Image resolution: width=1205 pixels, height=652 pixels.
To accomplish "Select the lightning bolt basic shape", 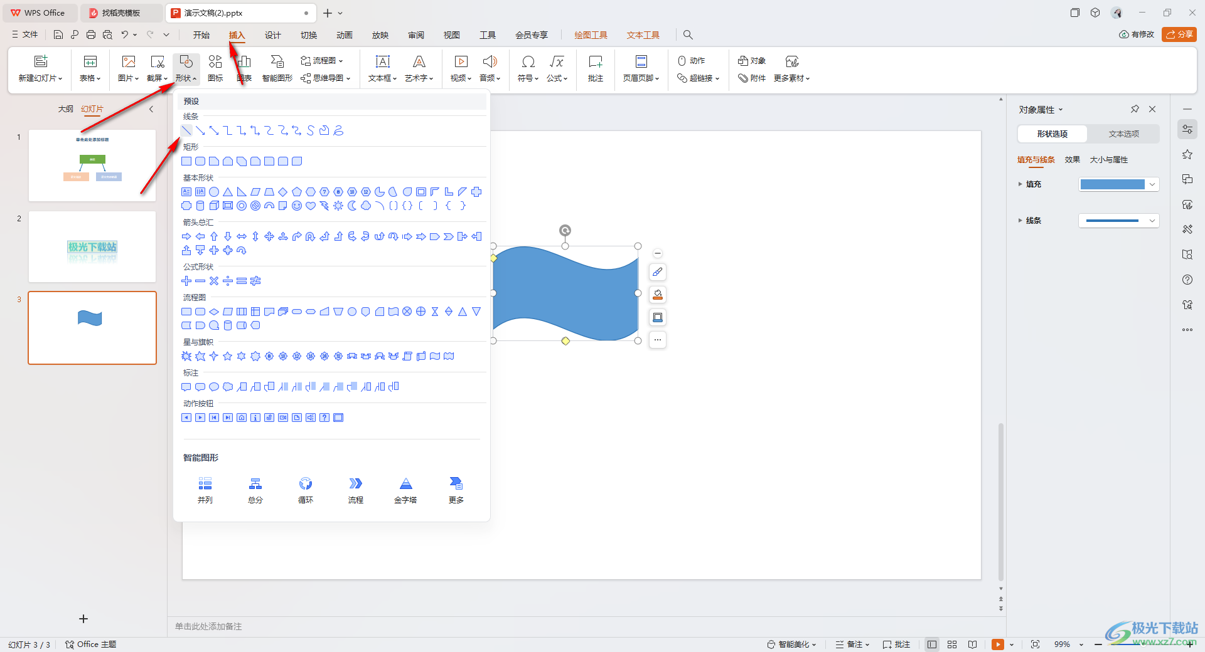I will pyautogui.click(x=324, y=206).
